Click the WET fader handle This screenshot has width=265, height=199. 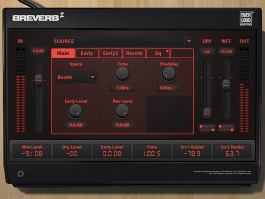pyautogui.click(x=226, y=85)
